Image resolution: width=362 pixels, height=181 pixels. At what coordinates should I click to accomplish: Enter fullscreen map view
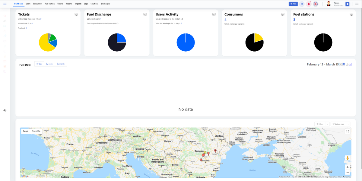[x=348, y=131]
